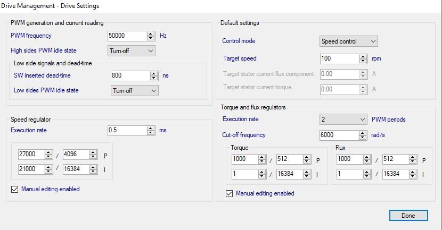The height and width of the screenshot is (230, 442).
Task: Click Torque P divisor field 512
Action: pos(290,159)
